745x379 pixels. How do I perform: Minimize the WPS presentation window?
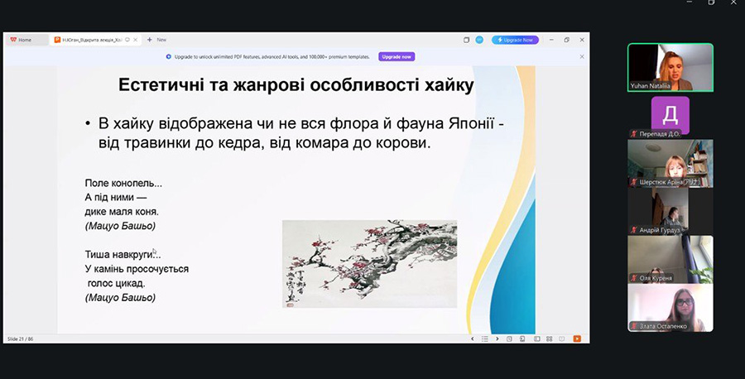[551, 40]
